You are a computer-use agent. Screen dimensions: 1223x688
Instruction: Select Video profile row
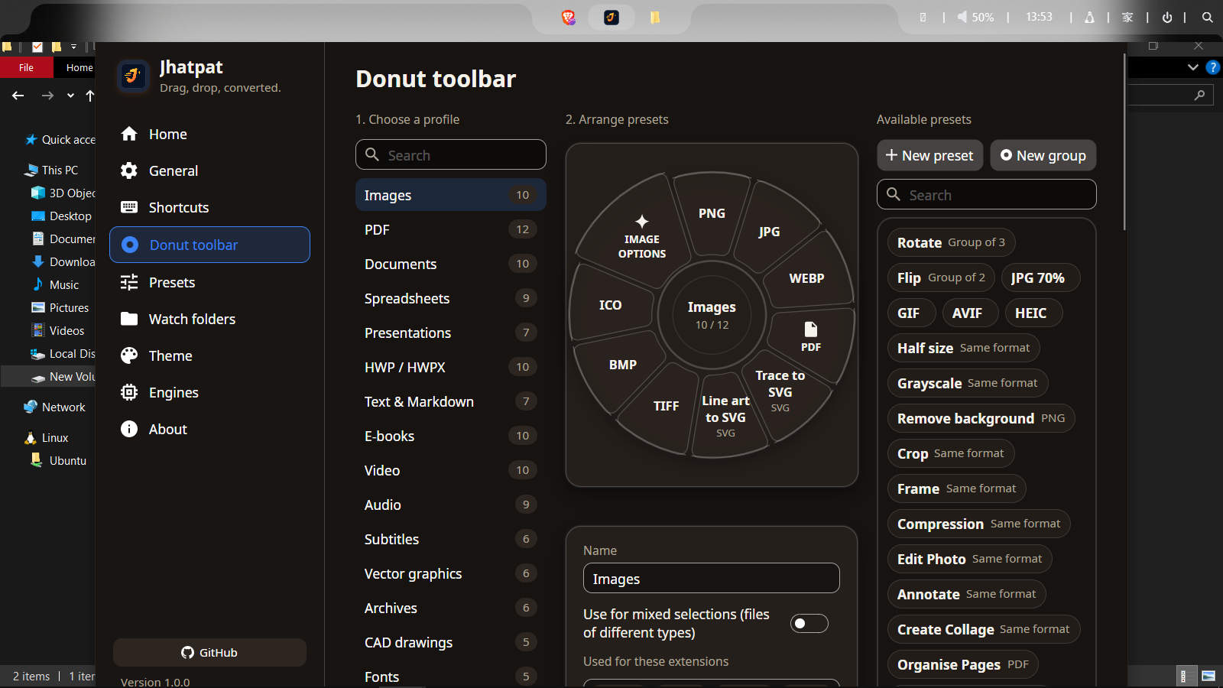[x=450, y=470]
